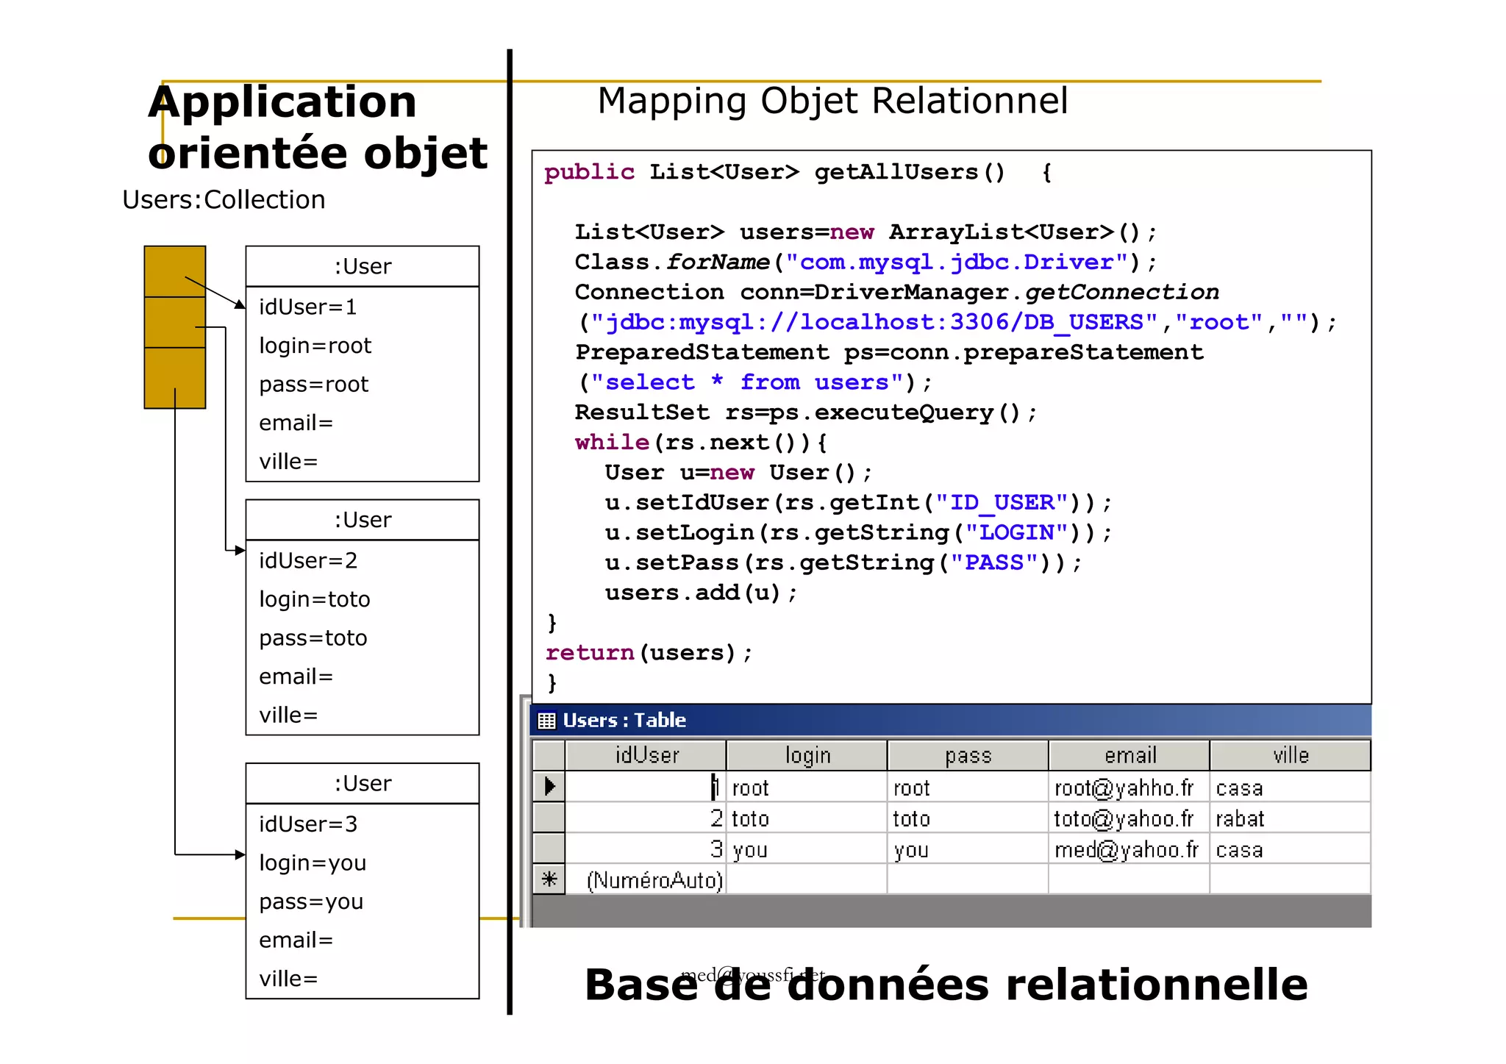Click the pass column header
The width and height of the screenshot is (1506, 1064).
click(968, 755)
